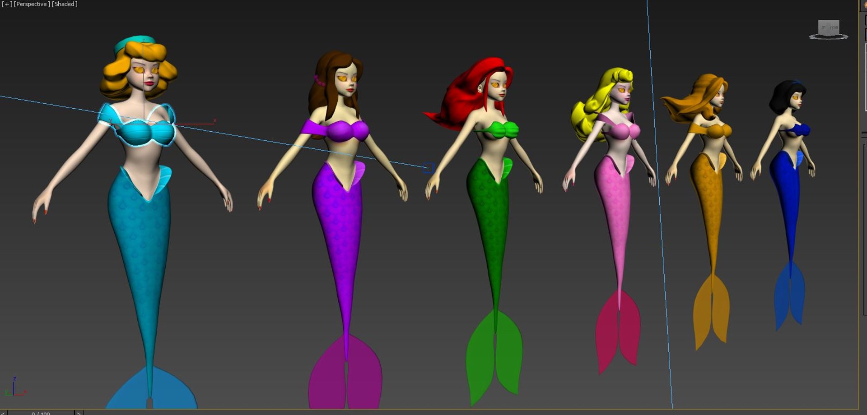Open the [Perspective] viewport view menu
This screenshot has width=867, height=415.
pyautogui.click(x=32, y=4)
